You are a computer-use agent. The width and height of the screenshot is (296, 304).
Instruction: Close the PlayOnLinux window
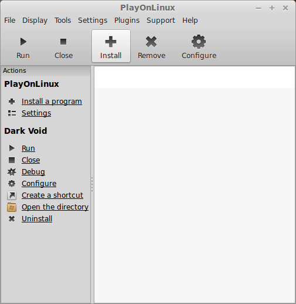pos(285,8)
